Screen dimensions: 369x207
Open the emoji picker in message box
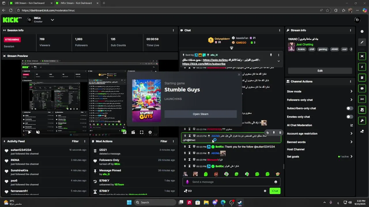(x=276, y=182)
